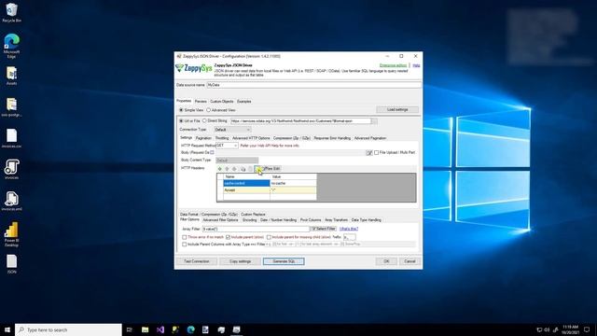
Task: Open the Throttling tab
Action: [x=222, y=138]
